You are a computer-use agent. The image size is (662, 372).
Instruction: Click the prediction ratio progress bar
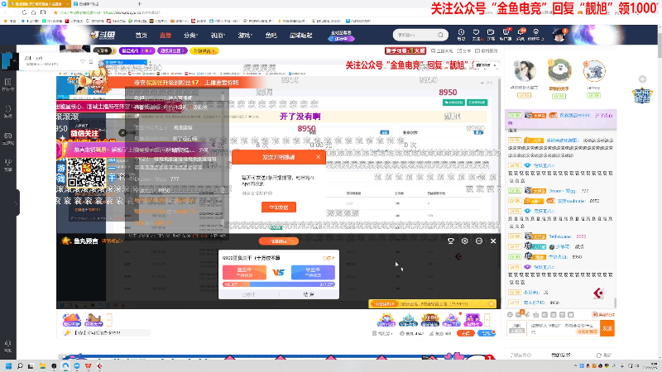point(279,284)
